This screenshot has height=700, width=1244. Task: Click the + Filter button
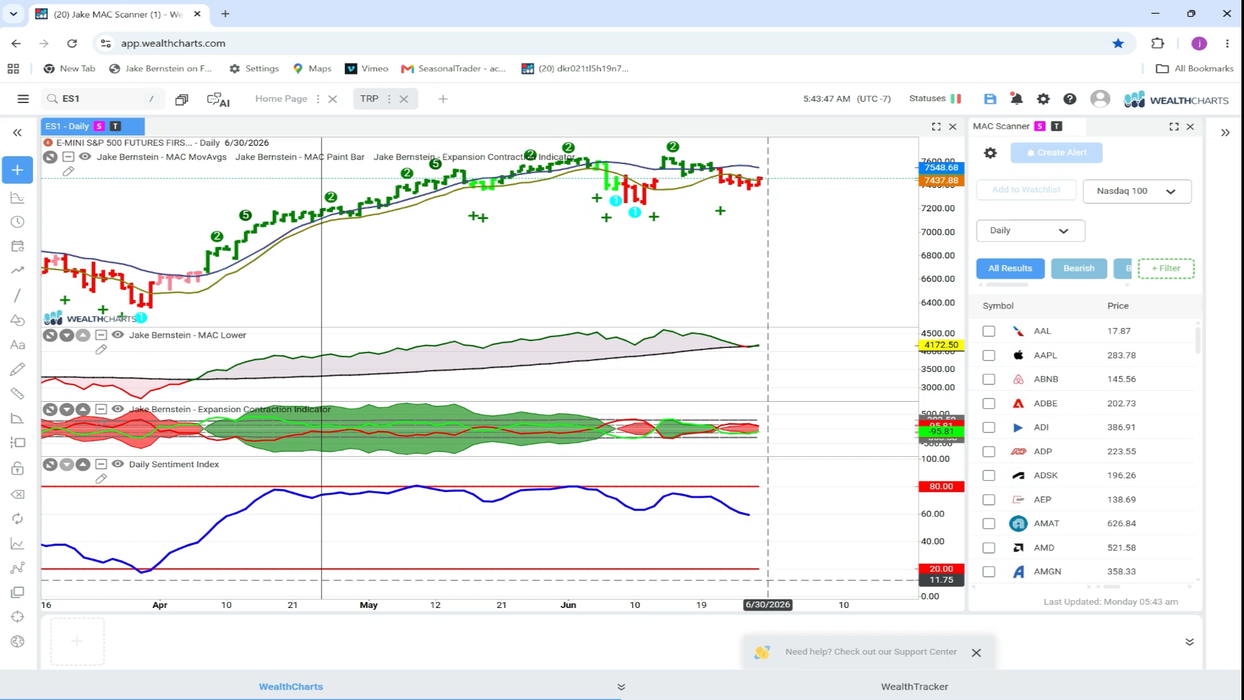tap(1166, 268)
